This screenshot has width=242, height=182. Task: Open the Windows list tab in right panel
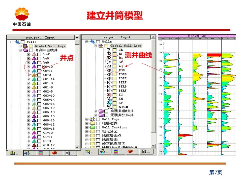click(146, 152)
